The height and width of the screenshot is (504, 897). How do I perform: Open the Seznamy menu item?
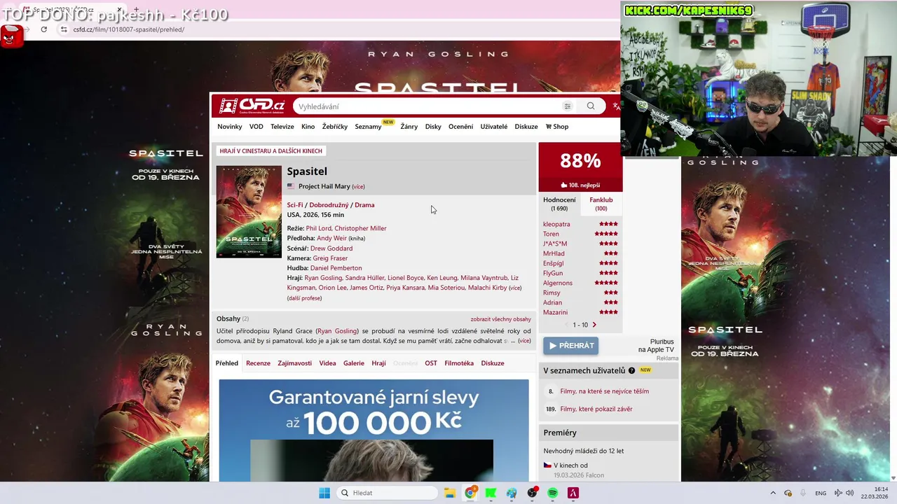click(368, 127)
